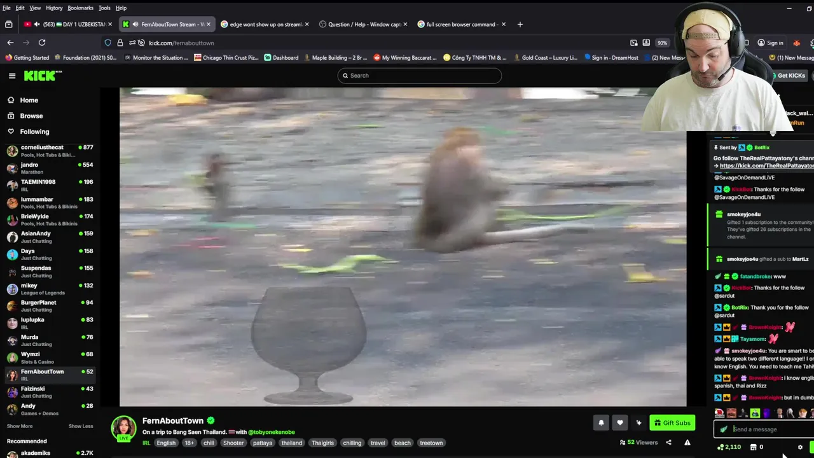Close the FernAboutTown Stream tab

click(x=208, y=24)
